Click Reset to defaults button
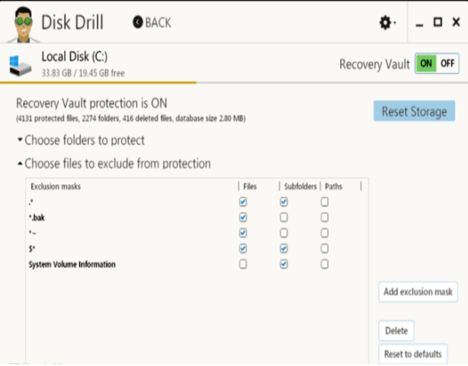 tap(413, 354)
